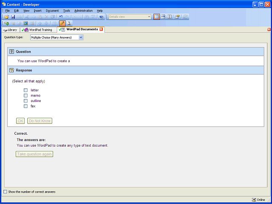This screenshot has height=204, width=272.
Task: Click the Undo arrow icon
Action: (x=61, y=17)
